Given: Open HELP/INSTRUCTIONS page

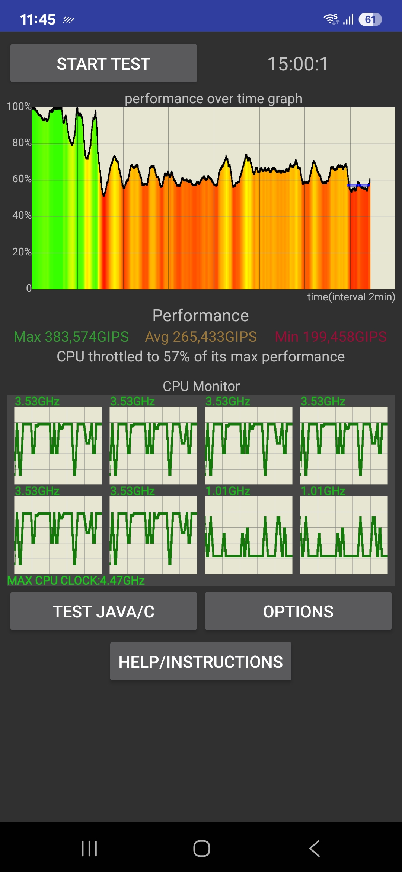Looking at the screenshot, I should (x=201, y=661).
